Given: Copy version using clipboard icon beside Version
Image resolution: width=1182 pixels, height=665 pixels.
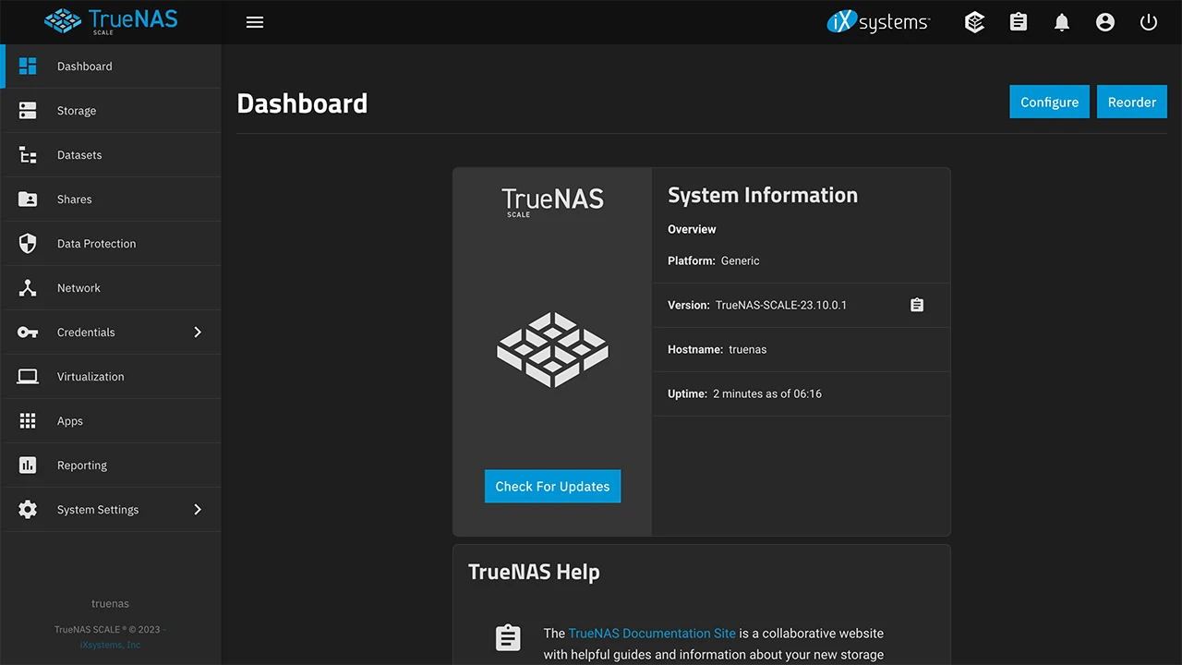Looking at the screenshot, I should click(916, 305).
